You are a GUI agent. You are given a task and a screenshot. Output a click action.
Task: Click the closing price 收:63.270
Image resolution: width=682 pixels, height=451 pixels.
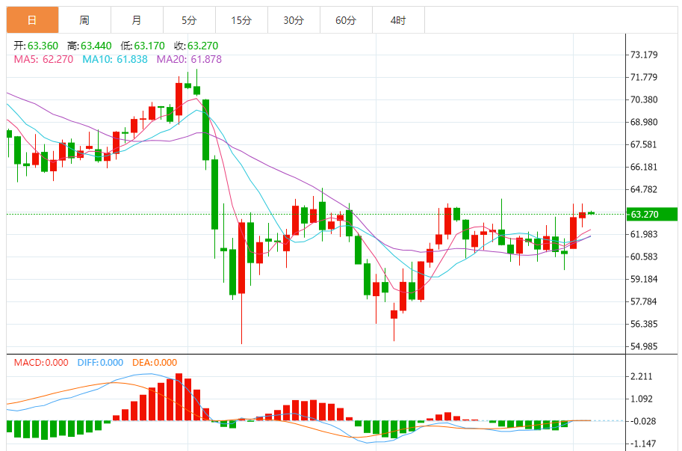click(196, 46)
